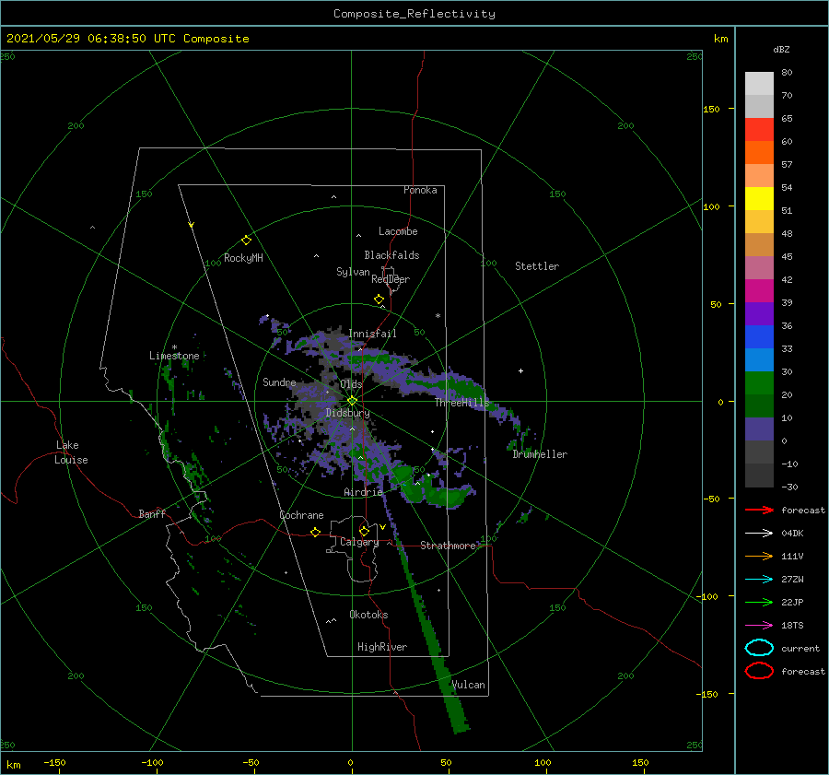Click the Limestone label
The height and width of the screenshot is (775, 829).
point(174,356)
